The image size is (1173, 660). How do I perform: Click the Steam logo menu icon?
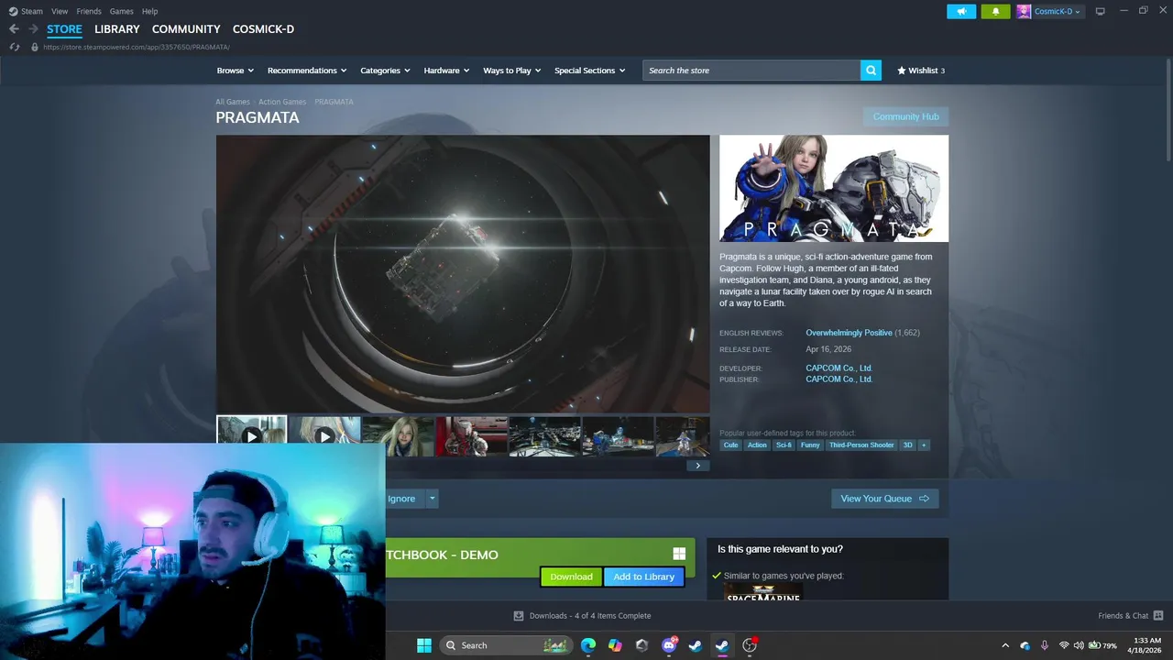(x=13, y=11)
